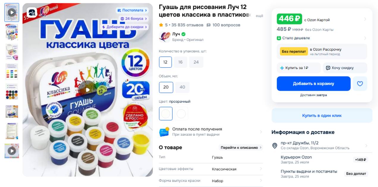Open the Постоплата badge on product image
Screen dimensions: 378x187
point(132,10)
